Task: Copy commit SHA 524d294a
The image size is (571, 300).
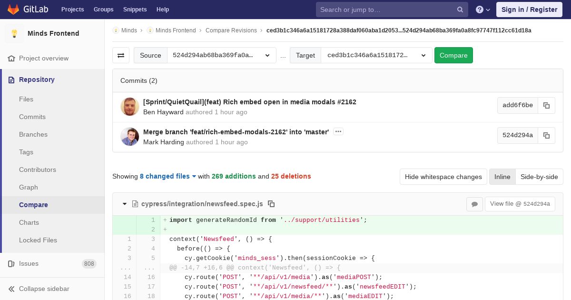Action: click(x=546, y=135)
